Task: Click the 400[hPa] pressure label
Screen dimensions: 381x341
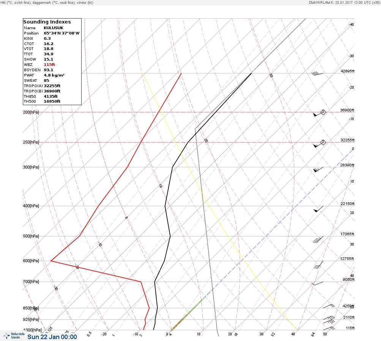Action: [x=31, y=206]
